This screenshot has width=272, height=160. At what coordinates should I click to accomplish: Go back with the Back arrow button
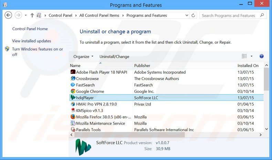click(x=8, y=15)
